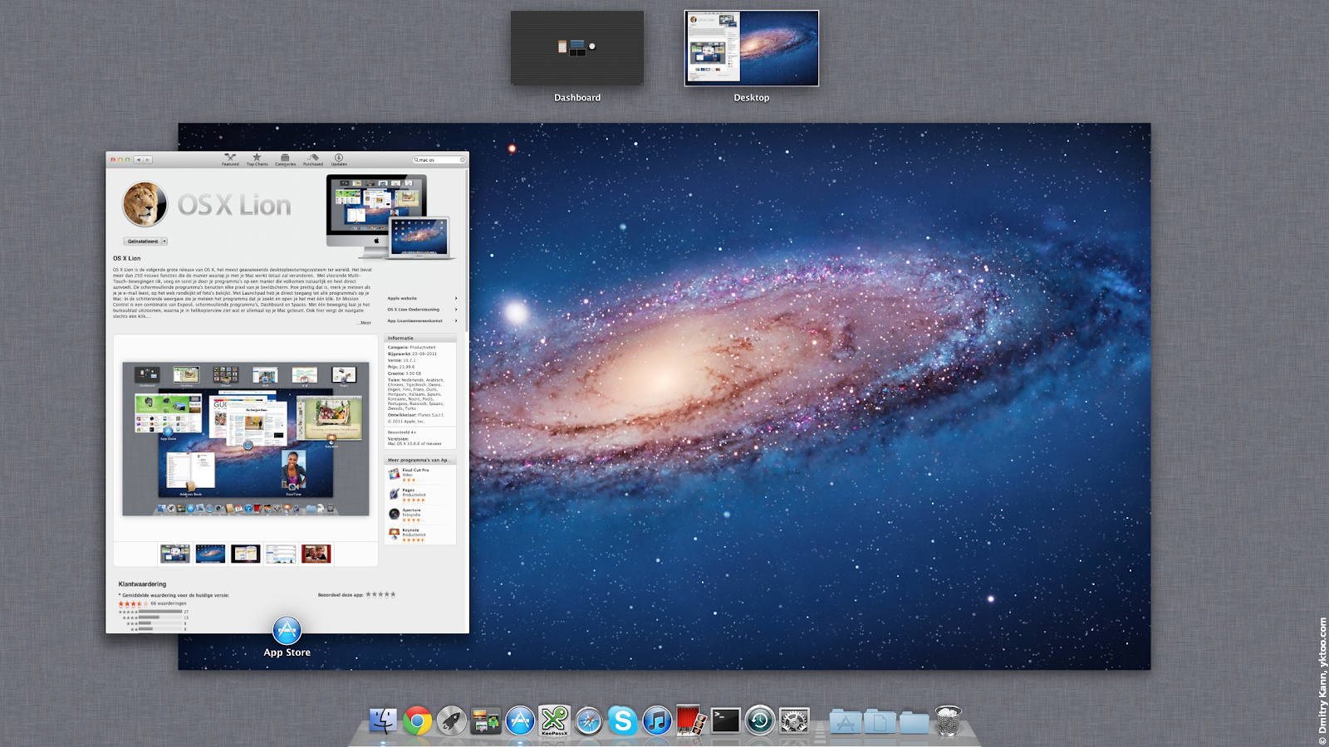Launch Google Chrome from the Dock
The image size is (1329, 747).
(x=418, y=720)
